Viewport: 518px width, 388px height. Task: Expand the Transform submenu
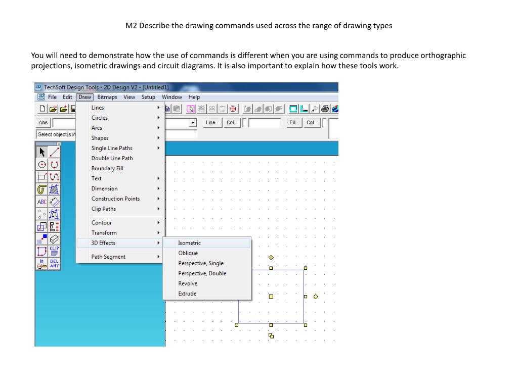click(120, 233)
